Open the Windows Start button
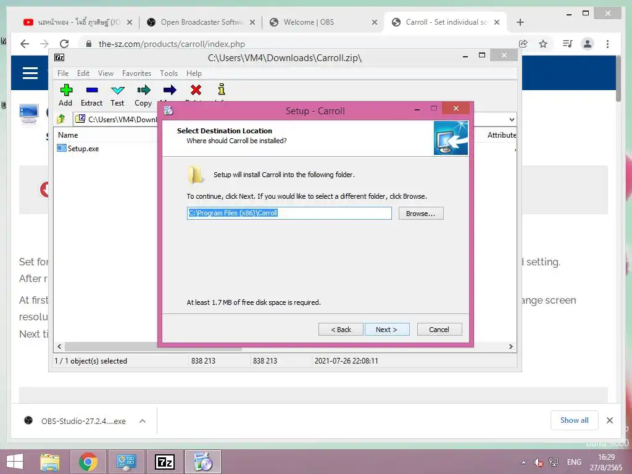This screenshot has height=474, width=632. coord(15,462)
